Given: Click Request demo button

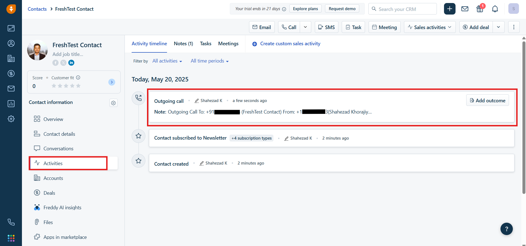Looking at the screenshot, I should point(342,9).
